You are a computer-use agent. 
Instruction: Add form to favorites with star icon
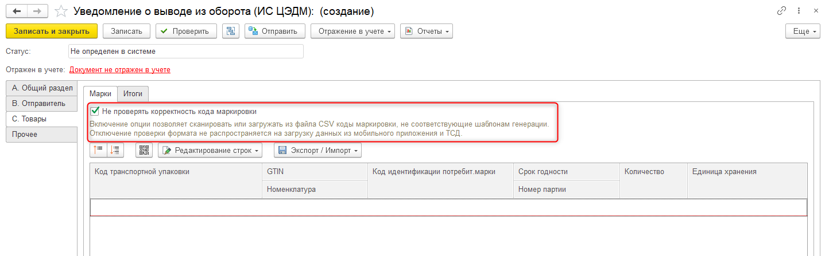coord(60,11)
